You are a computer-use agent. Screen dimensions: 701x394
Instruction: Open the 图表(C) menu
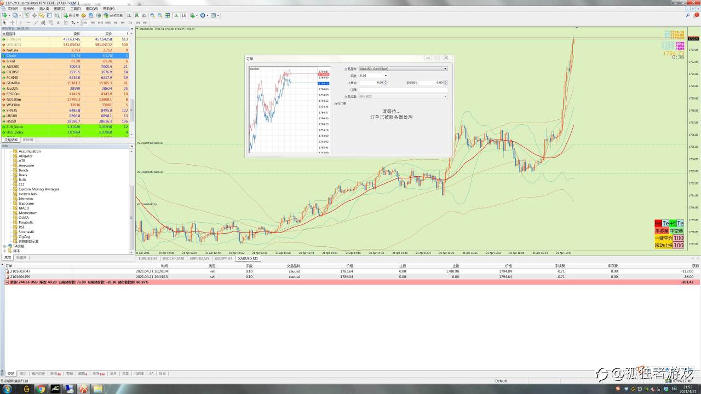pyautogui.click(x=60, y=9)
